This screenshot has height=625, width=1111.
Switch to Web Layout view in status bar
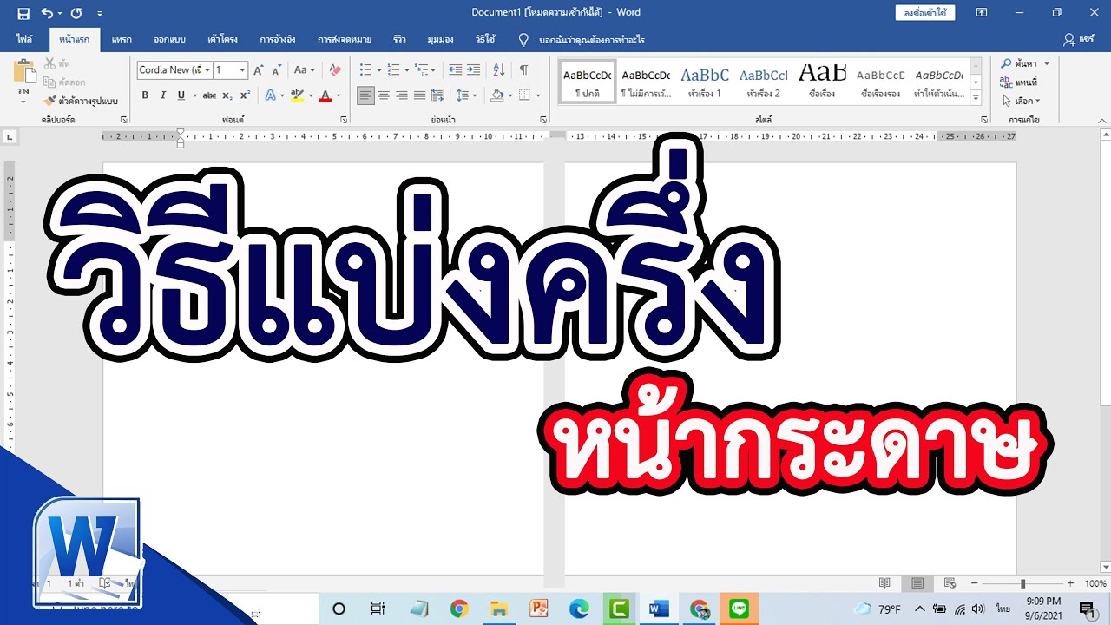[x=950, y=583]
